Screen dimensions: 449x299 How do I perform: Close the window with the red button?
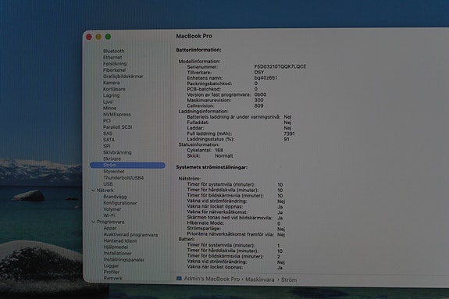89,37
